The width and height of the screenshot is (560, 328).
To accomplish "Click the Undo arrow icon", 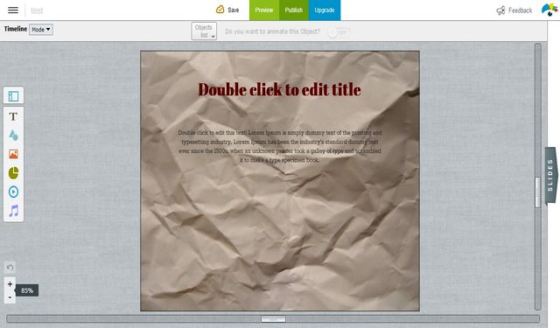I will coord(10,268).
